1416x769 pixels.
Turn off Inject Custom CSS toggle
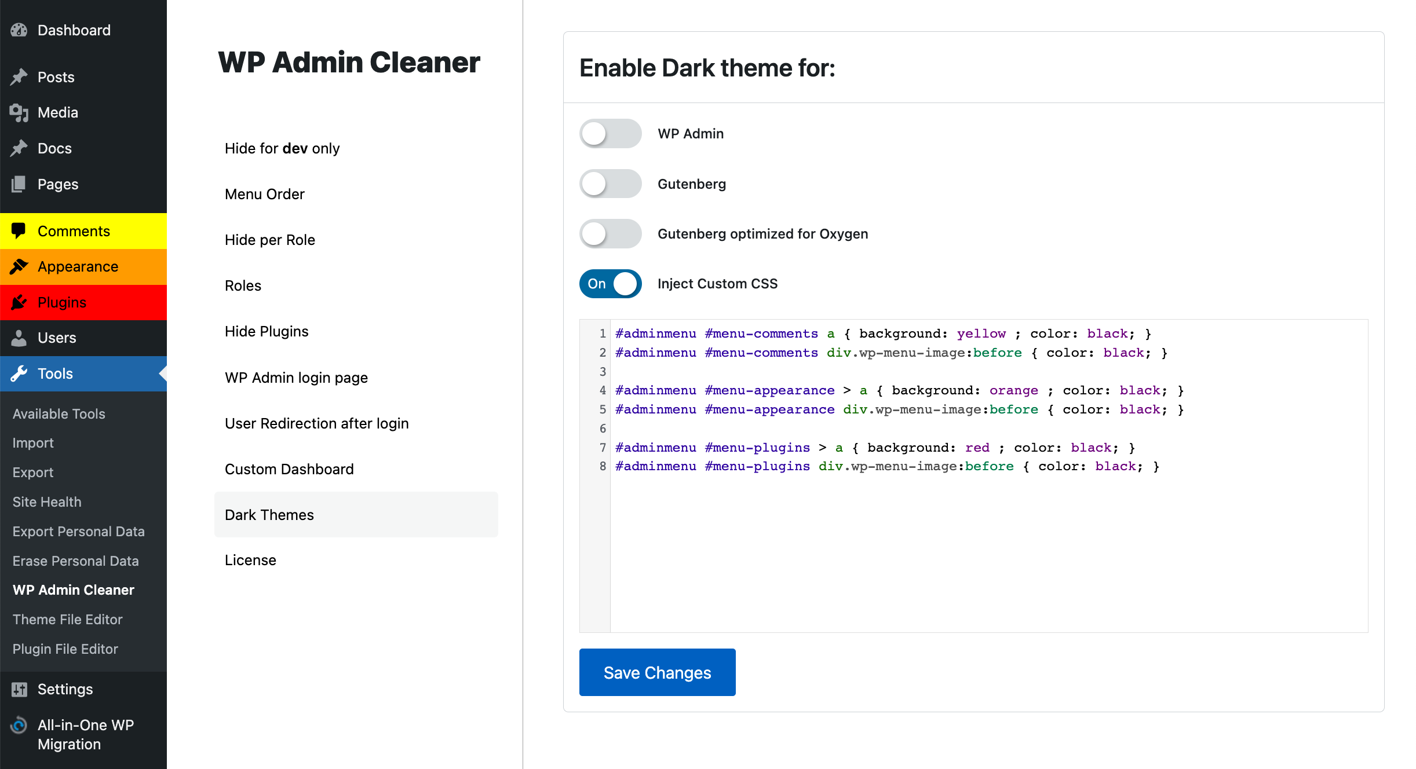[x=610, y=284]
